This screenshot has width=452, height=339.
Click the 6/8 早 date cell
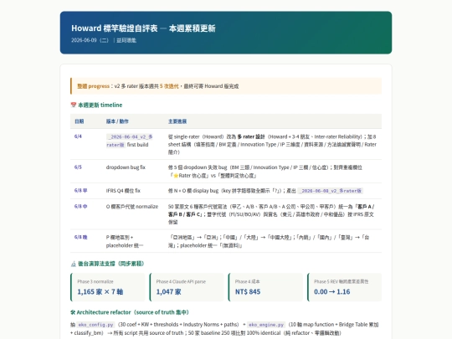tap(80, 191)
